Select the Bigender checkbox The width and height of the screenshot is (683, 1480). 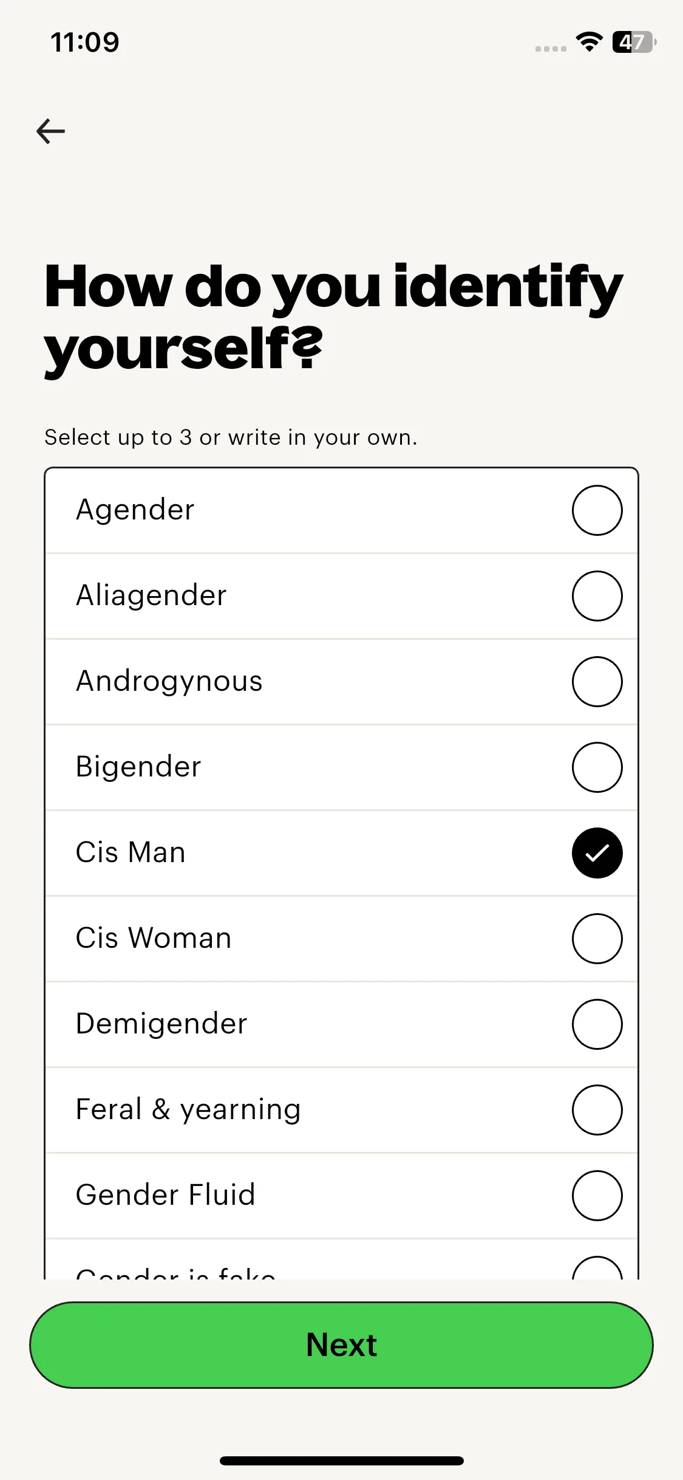[x=597, y=767]
